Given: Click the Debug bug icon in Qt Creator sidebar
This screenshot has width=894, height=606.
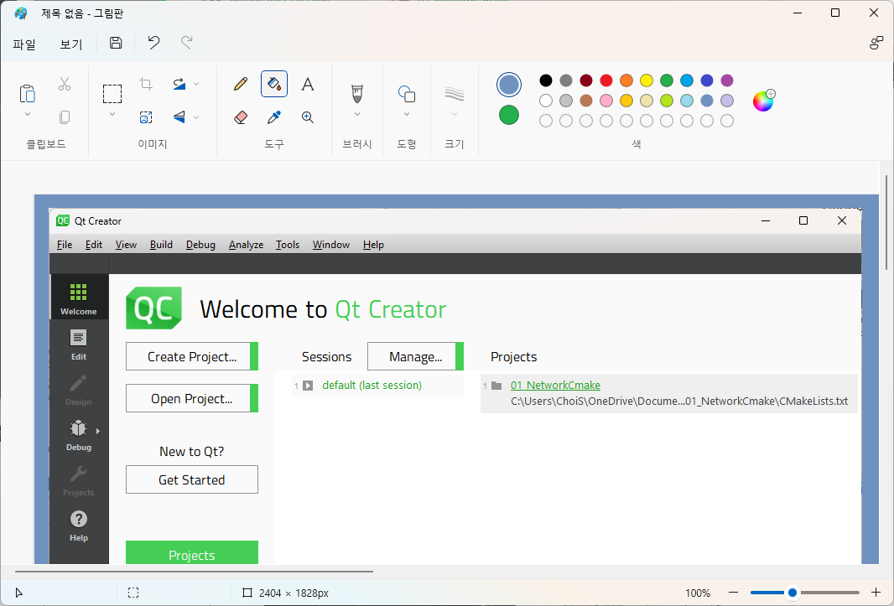Looking at the screenshot, I should pos(79,435).
